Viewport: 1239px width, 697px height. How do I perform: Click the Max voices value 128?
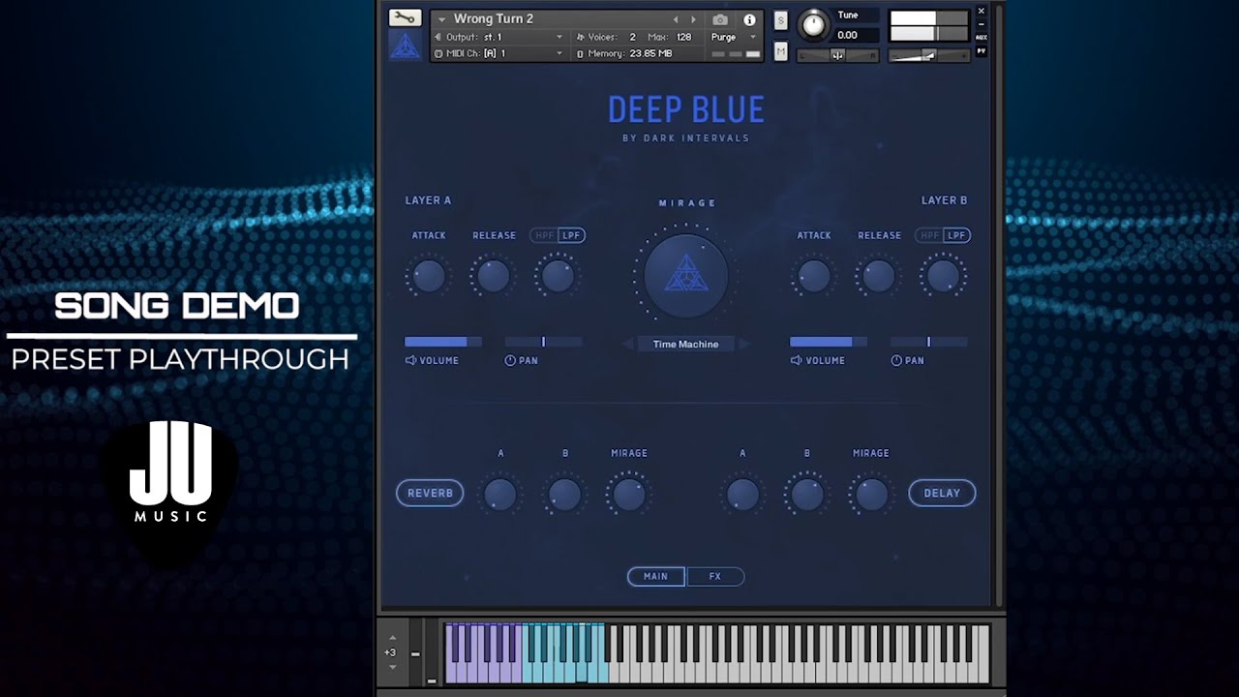(683, 37)
